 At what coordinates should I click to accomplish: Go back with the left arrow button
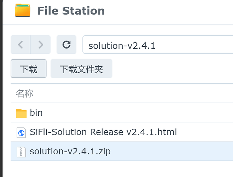pos(21,45)
